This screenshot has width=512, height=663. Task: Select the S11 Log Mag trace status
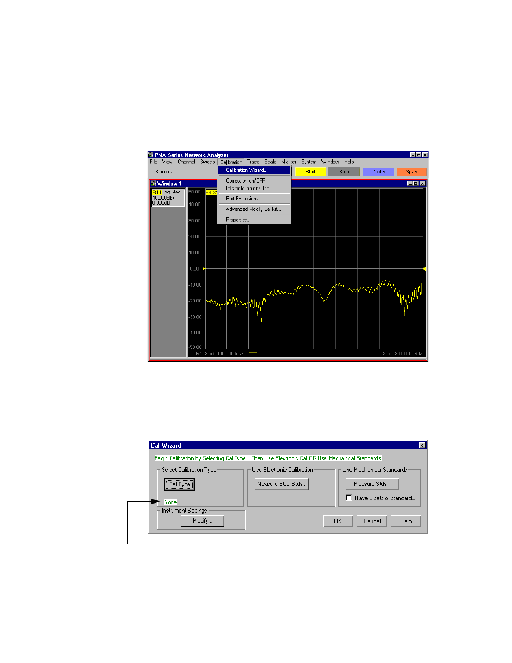[168, 197]
